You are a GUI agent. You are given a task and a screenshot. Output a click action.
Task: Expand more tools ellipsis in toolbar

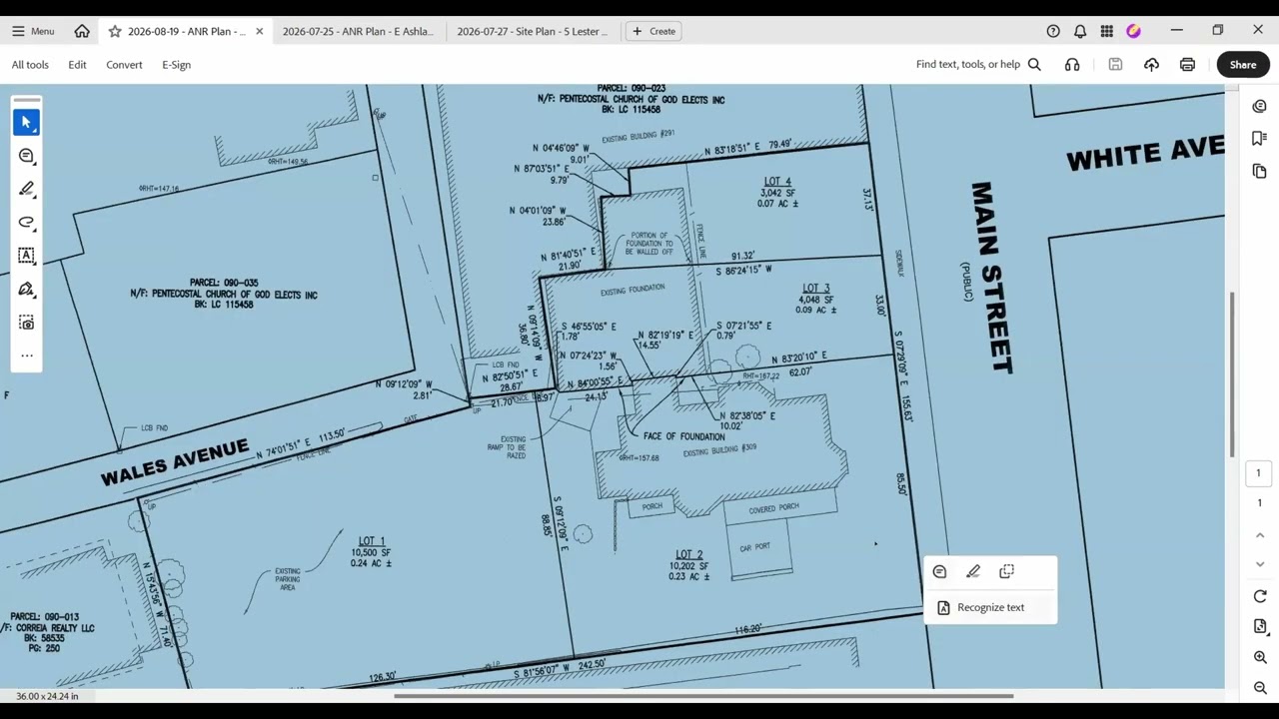[x=26, y=356]
